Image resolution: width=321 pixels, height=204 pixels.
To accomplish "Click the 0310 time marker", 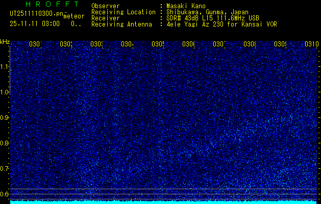I will point(312,44).
